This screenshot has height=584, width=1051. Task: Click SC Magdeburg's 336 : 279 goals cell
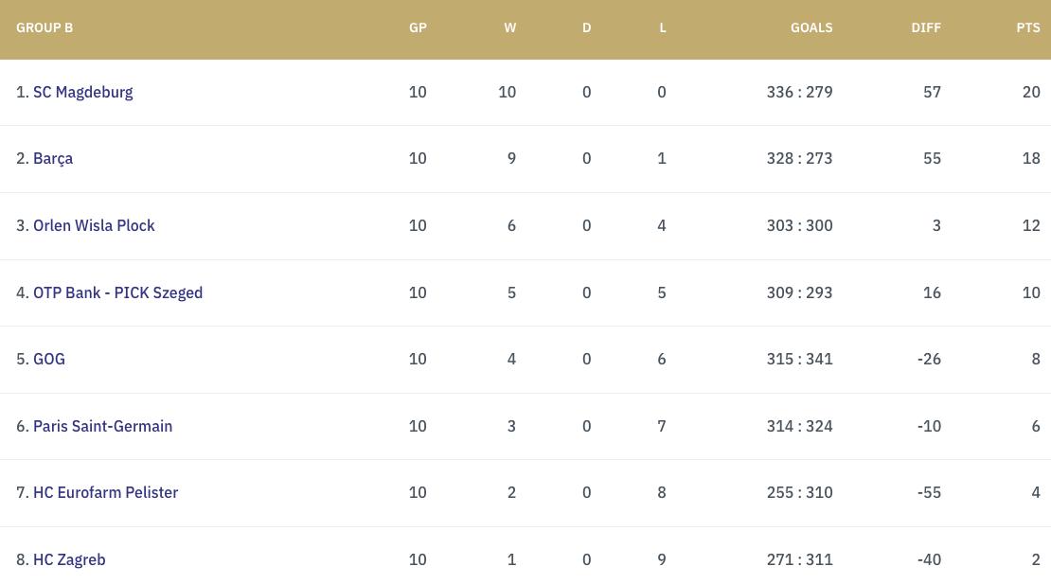click(x=799, y=92)
